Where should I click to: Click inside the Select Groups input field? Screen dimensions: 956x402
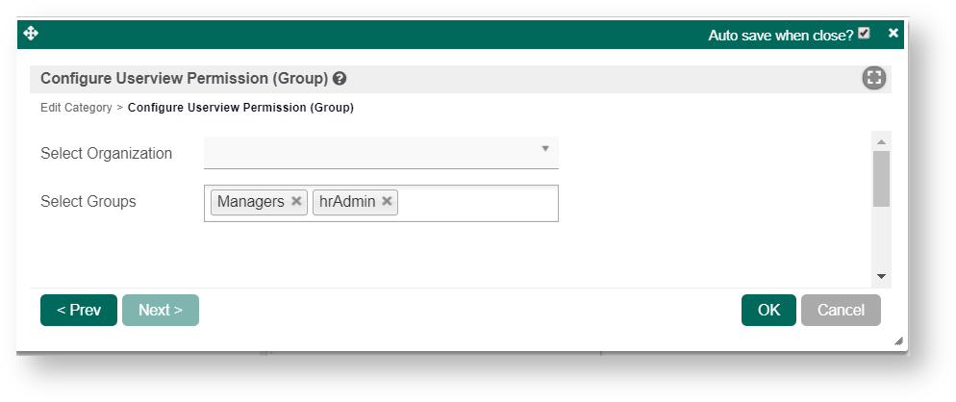[476, 203]
